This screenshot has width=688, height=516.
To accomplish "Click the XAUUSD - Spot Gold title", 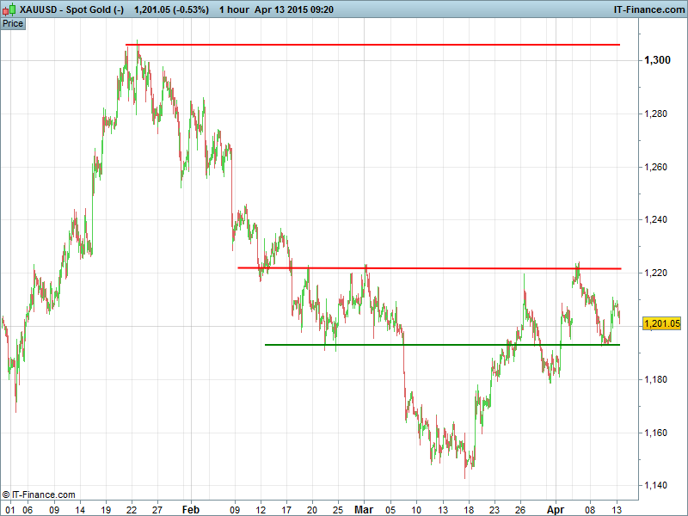I will [x=72, y=9].
